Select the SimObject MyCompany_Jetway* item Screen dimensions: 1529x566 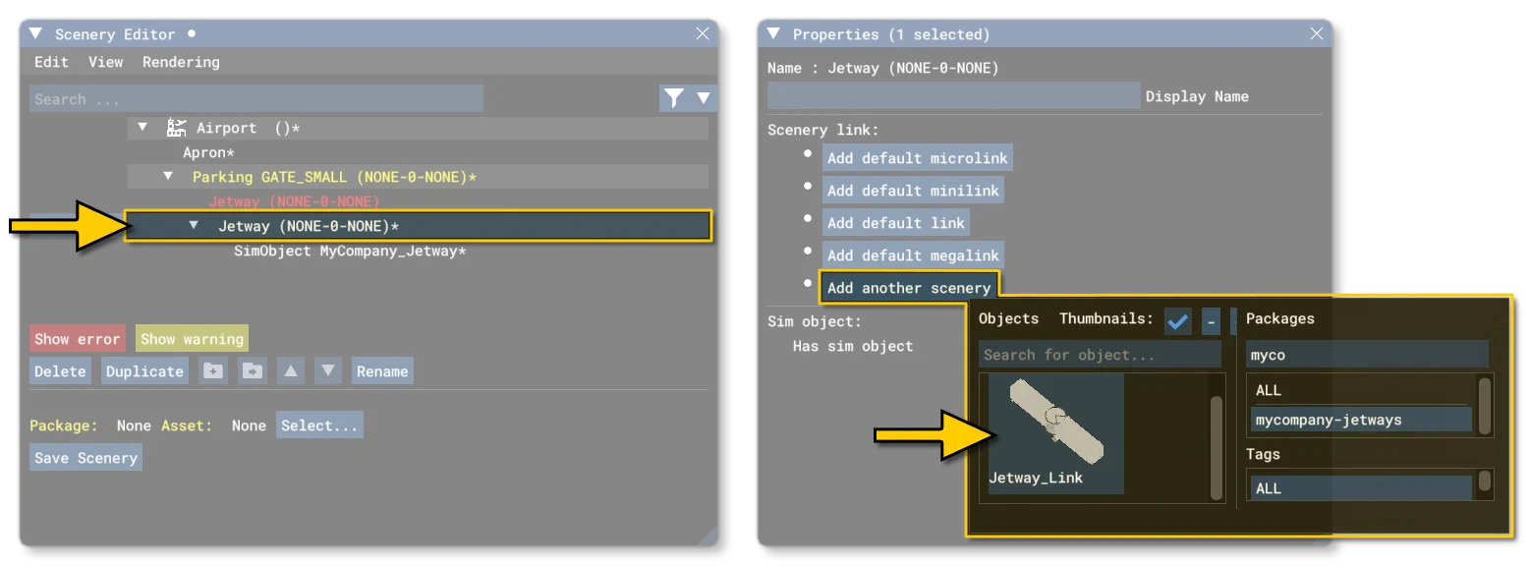pyautogui.click(x=350, y=252)
